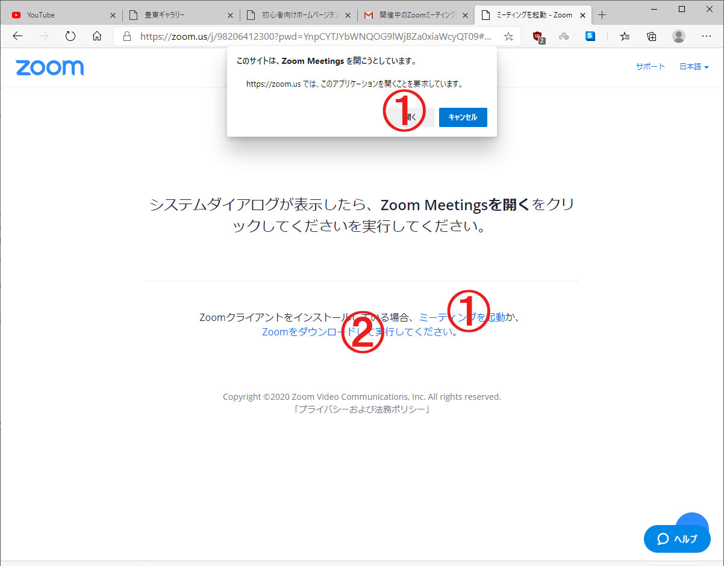Close the 開催中のZoomミーティング tab
This screenshot has height=566, width=724.
coord(465,15)
